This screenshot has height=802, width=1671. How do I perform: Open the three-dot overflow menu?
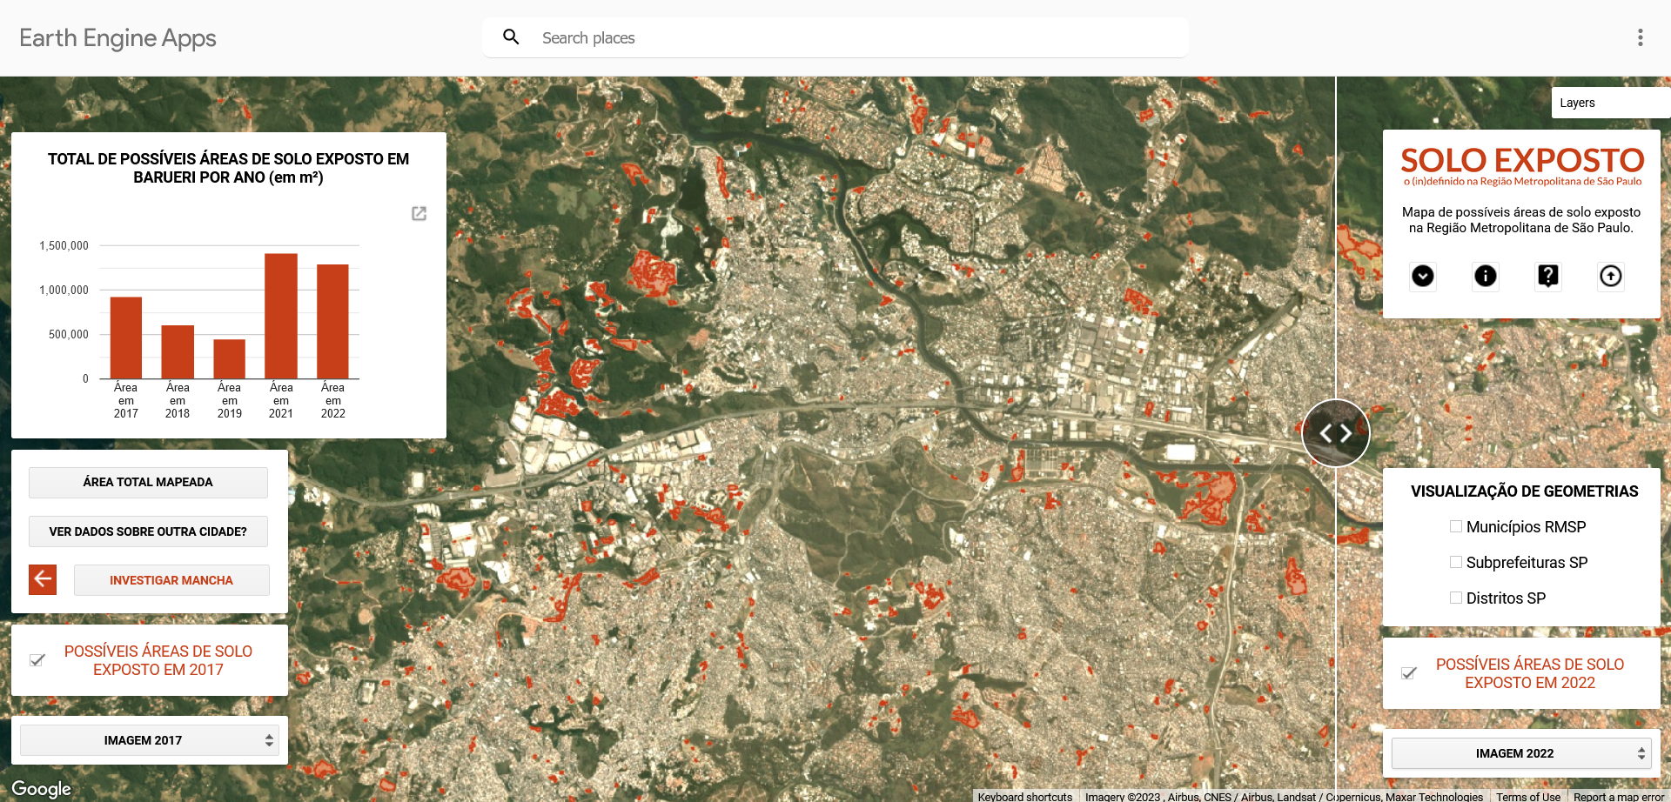coord(1640,37)
